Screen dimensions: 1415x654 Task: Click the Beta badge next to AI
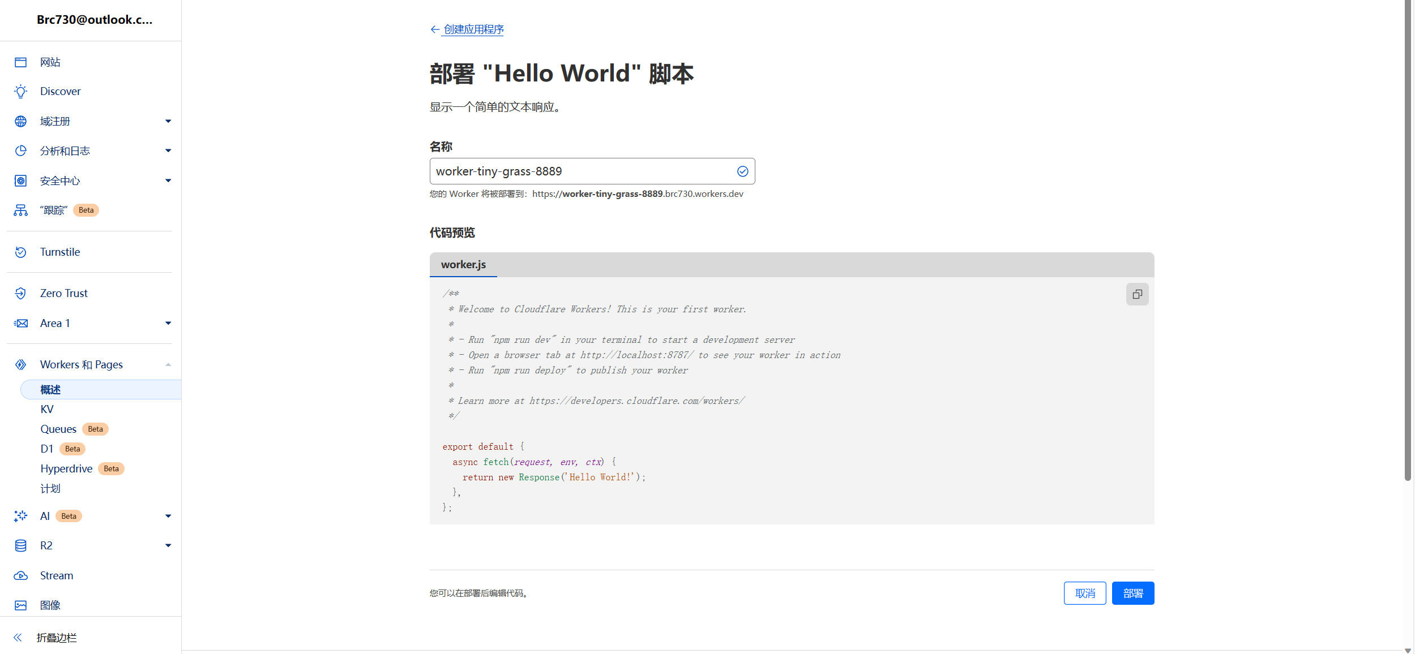coord(69,516)
